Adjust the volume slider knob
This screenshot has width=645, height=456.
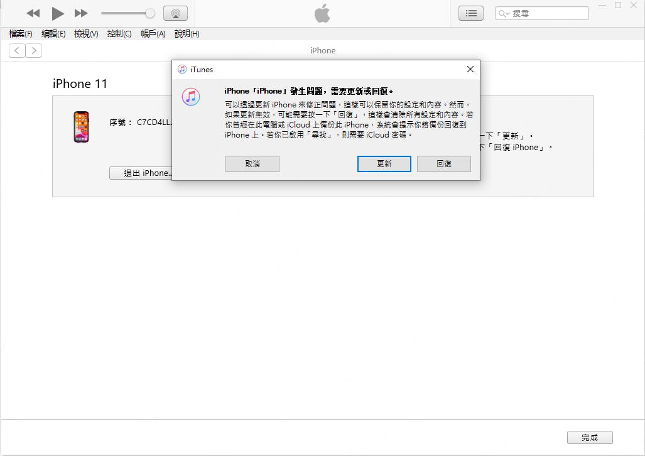point(150,13)
